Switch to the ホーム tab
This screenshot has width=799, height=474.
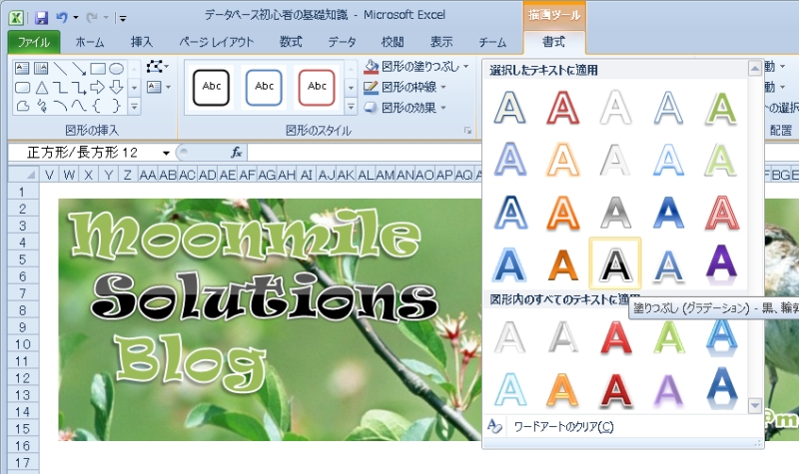(90, 42)
